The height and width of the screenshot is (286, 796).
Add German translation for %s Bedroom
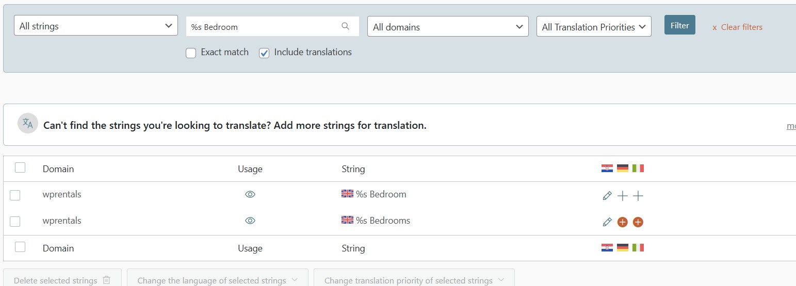click(623, 196)
